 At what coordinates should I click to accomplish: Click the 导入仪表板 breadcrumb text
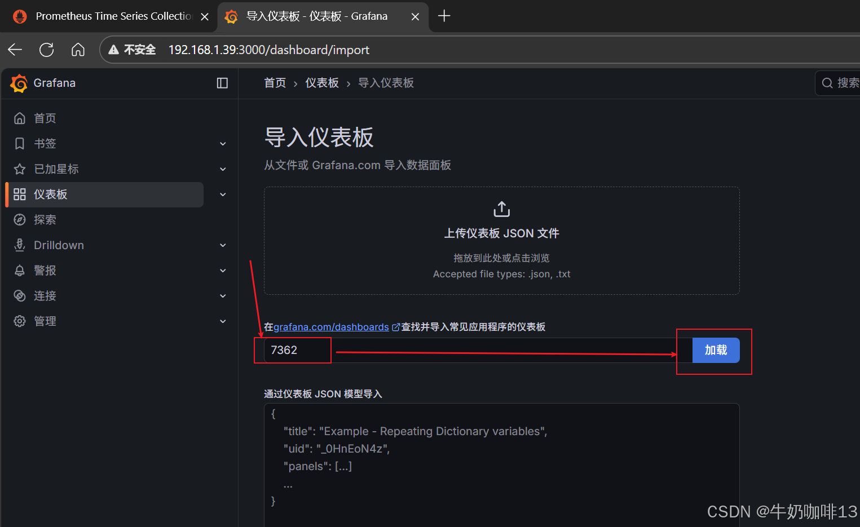click(x=386, y=83)
